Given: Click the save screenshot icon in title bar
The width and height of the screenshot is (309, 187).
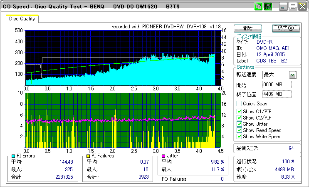Looking at the screenshot, I should pyautogui.click(x=268, y=7).
